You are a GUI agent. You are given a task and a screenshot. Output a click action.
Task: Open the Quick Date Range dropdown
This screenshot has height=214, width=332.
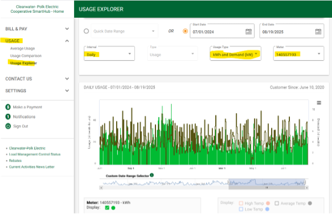(x=124, y=31)
